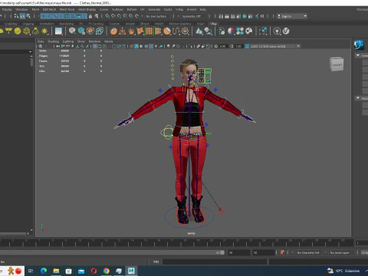Toggle select by hierarchy mode
Viewport: 368px width, 276px height.
click(16, 16)
